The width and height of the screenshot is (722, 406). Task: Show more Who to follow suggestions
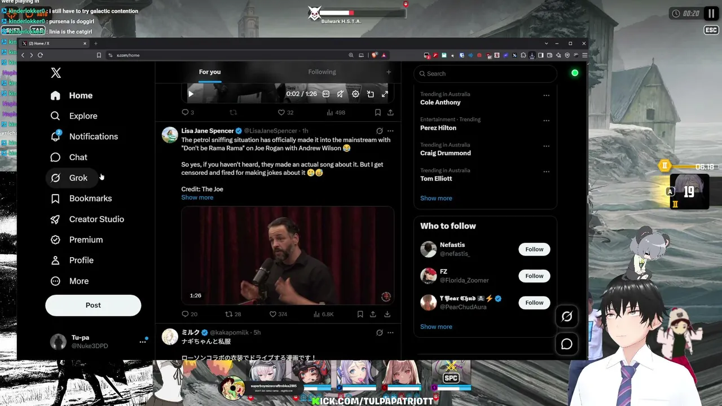click(x=436, y=327)
